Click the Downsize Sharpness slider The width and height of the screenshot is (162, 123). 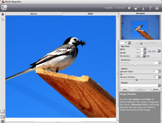140,65
